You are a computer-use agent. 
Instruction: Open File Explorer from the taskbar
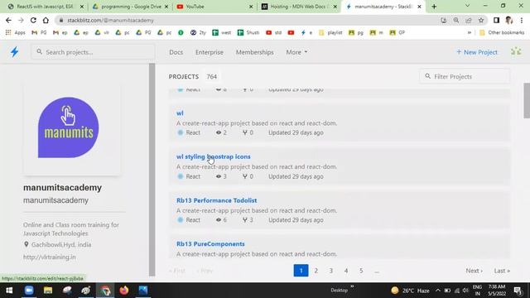coord(48,291)
